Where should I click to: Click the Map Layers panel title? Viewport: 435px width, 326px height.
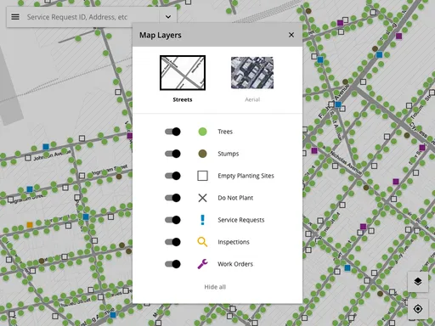coord(161,35)
